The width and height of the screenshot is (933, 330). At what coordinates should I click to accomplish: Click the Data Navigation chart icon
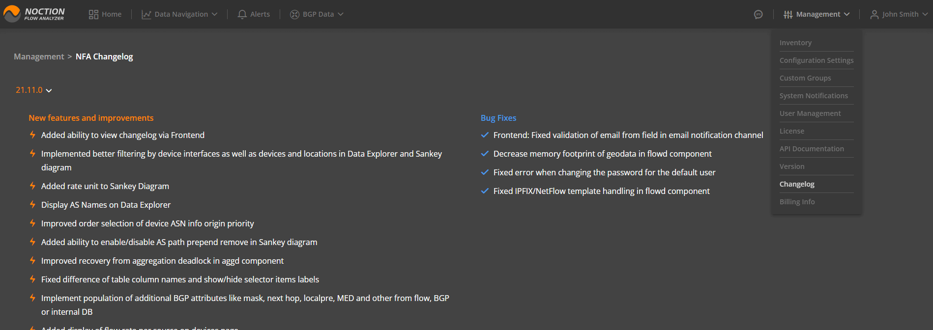coord(146,14)
